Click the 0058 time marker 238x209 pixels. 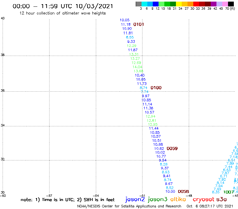184,191
